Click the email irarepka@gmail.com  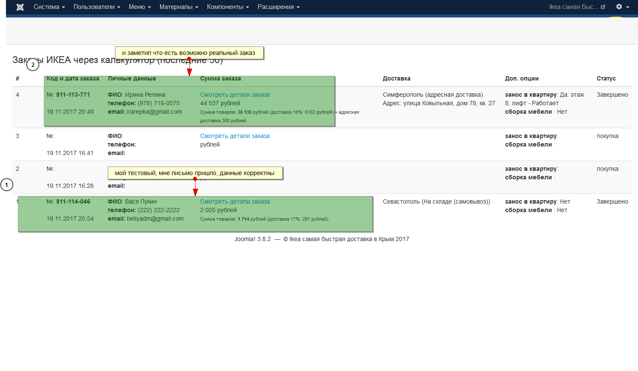coord(154,112)
